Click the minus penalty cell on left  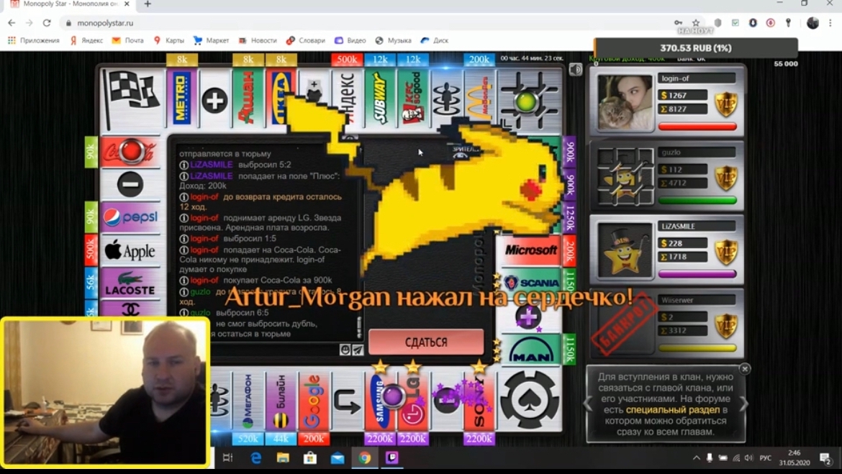tap(130, 184)
